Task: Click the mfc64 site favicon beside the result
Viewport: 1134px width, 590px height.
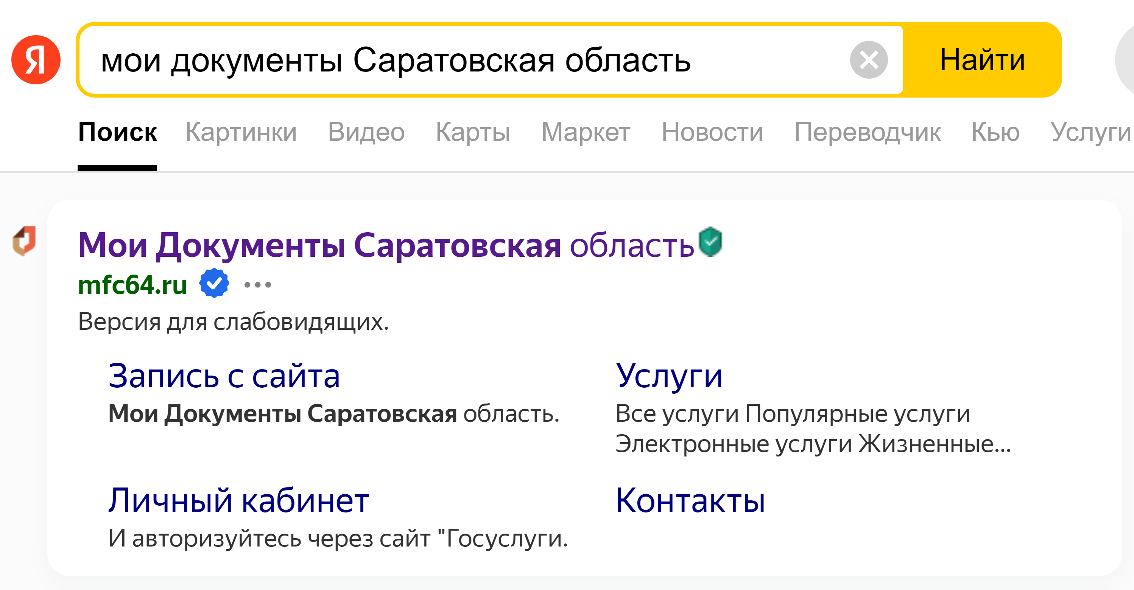Action: [24, 241]
